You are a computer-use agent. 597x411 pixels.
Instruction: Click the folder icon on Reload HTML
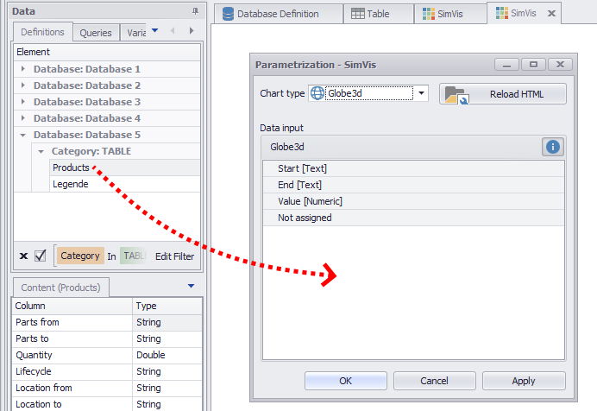pyautogui.click(x=456, y=94)
